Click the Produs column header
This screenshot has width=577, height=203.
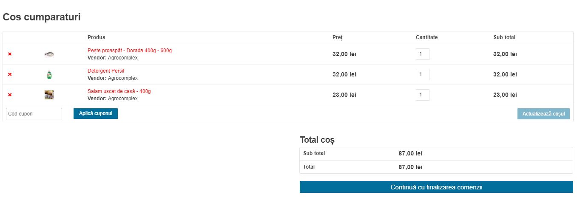[x=97, y=37]
